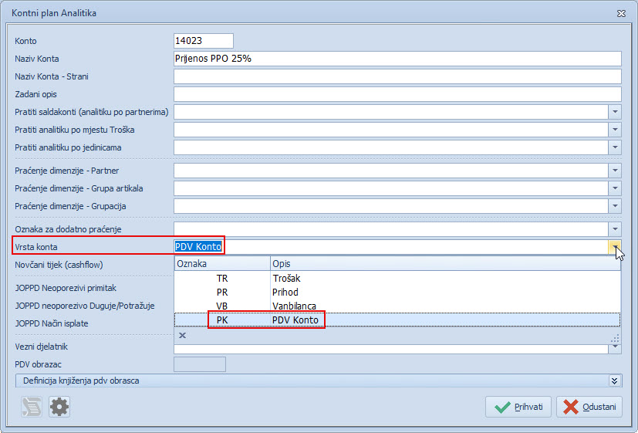Open the Praćenje dimenzije - Grupa artikala dropdown
638x433 pixels.
pyautogui.click(x=615, y=188)
